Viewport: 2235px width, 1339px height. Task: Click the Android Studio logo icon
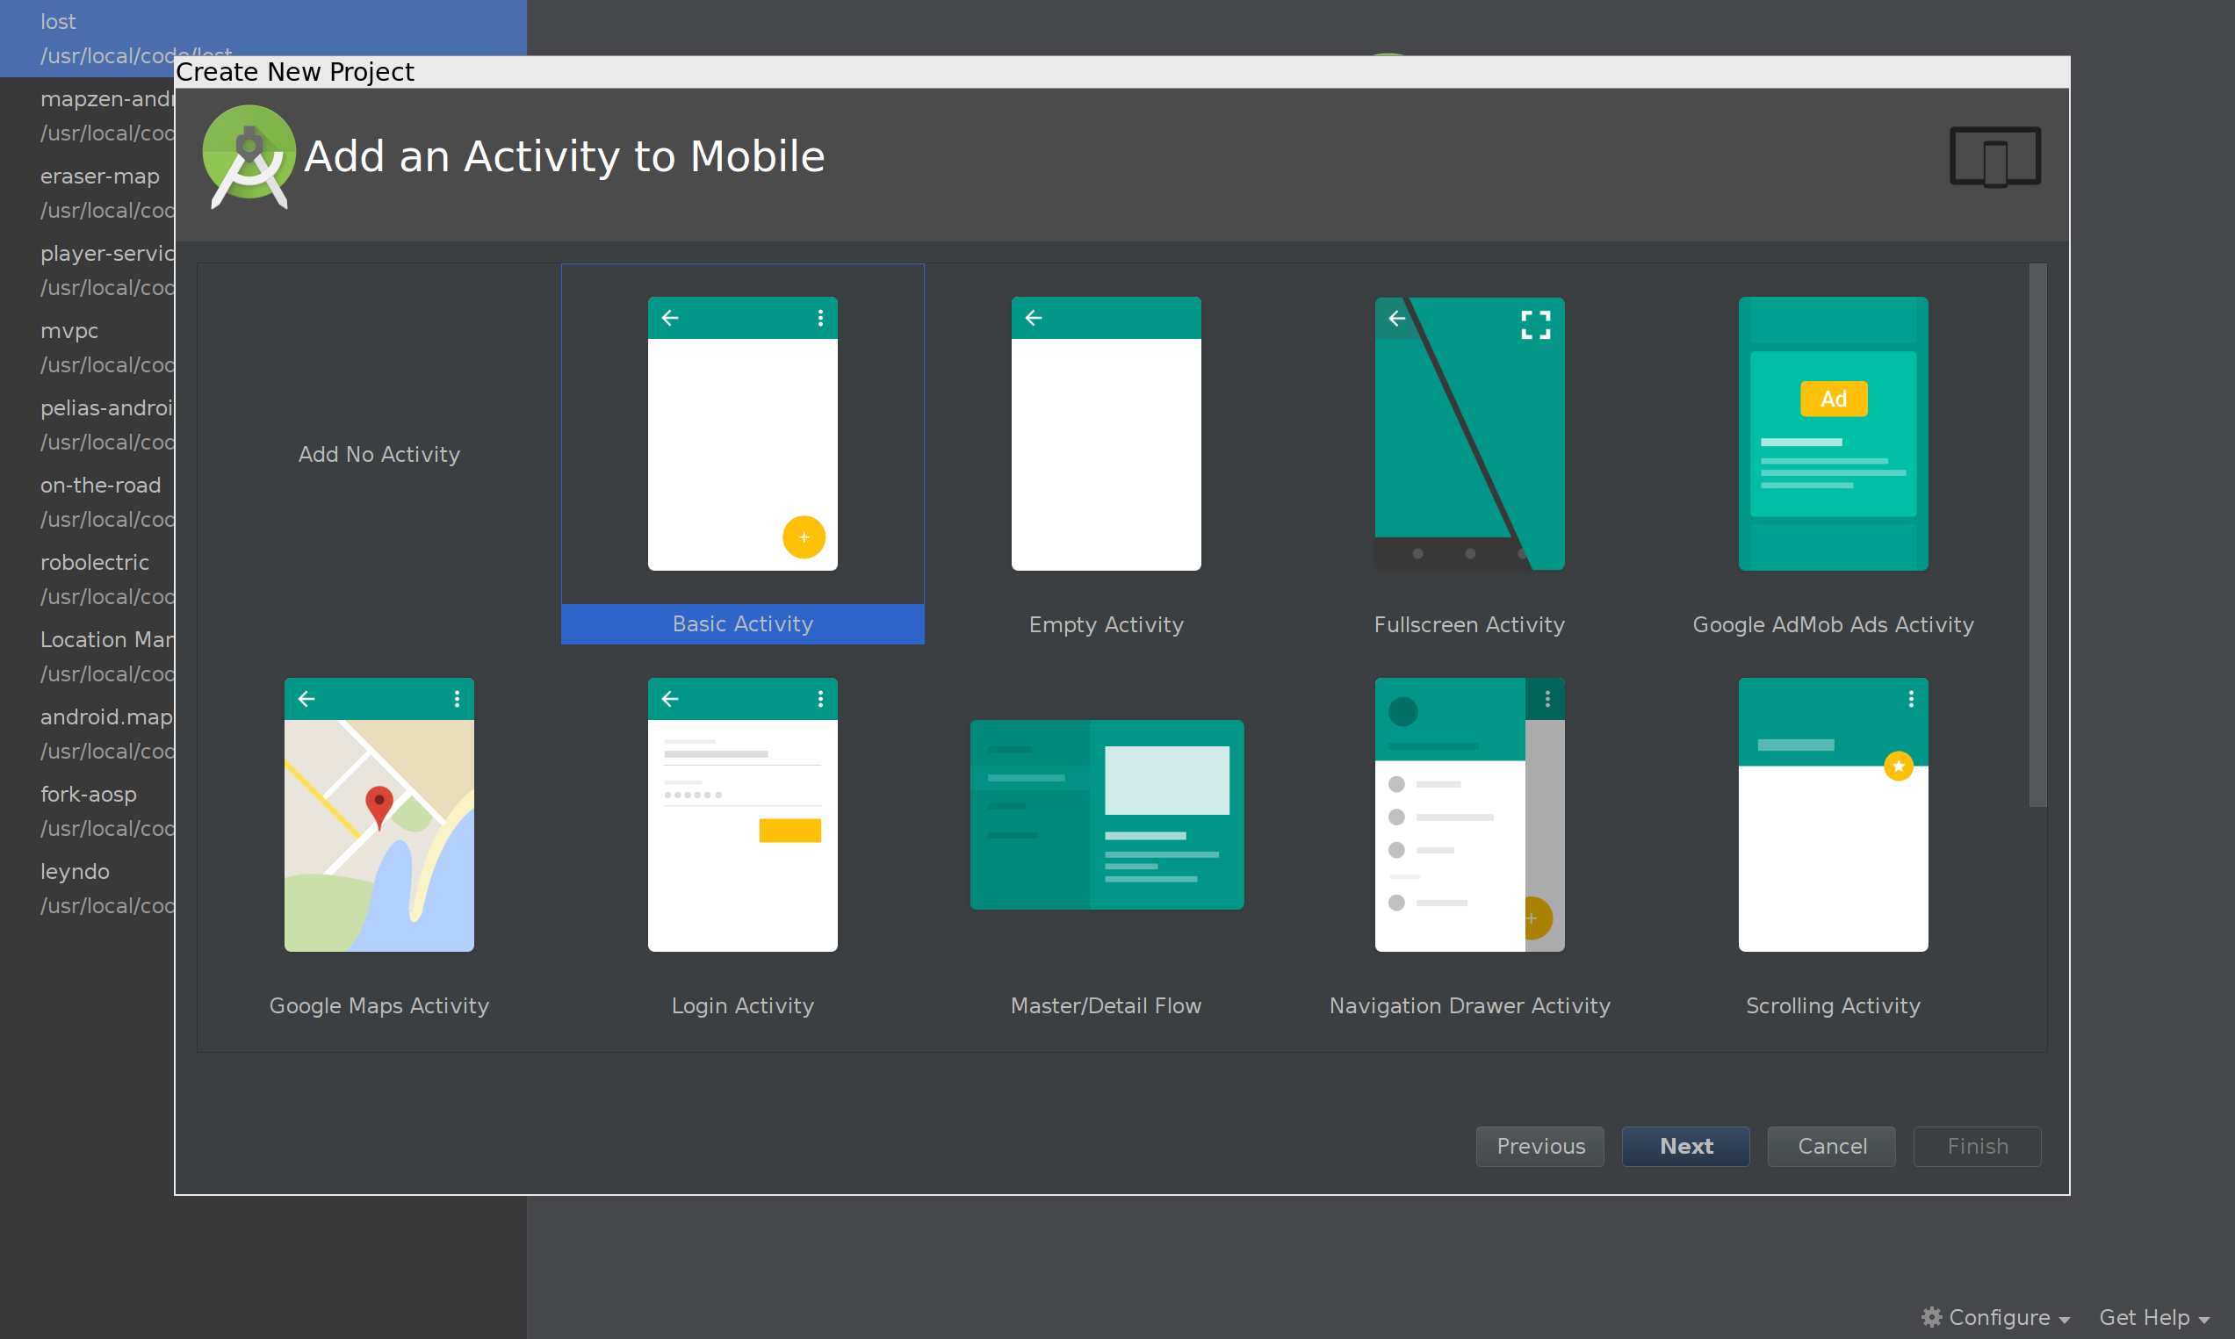[x=249, y=156]
